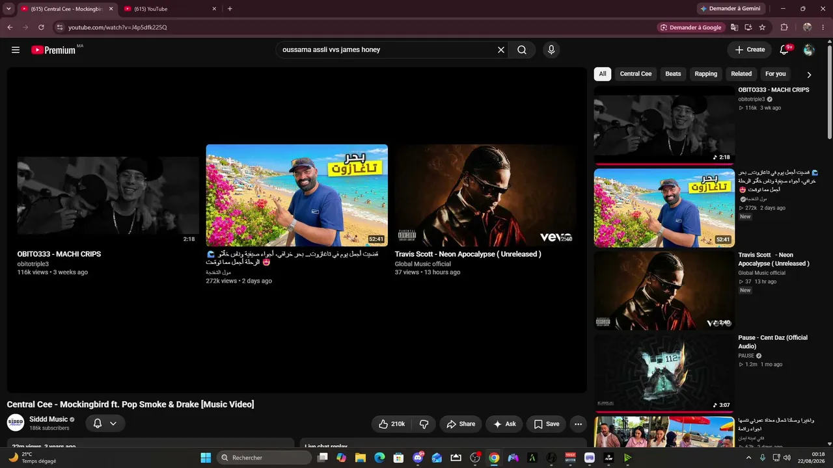Click the browser address bar URL
Screen dimensions: 833x468
click(118, 27)
